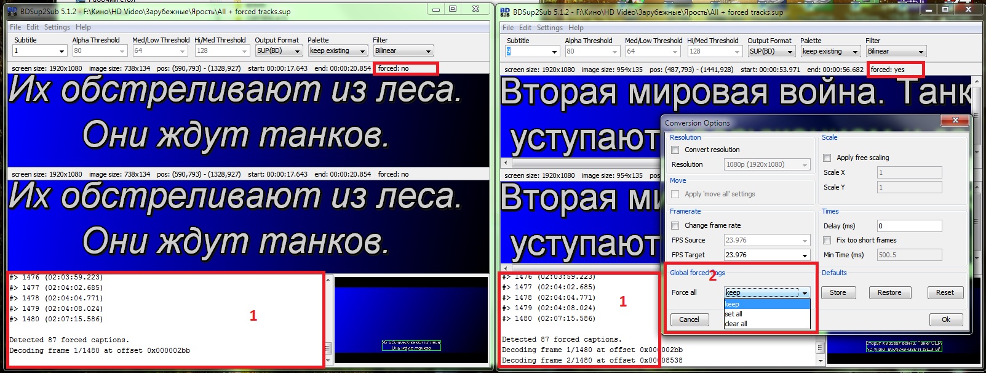The image size is (986, 373).
Task: Click the Delay (ms) input field
Action: point(909,226)
